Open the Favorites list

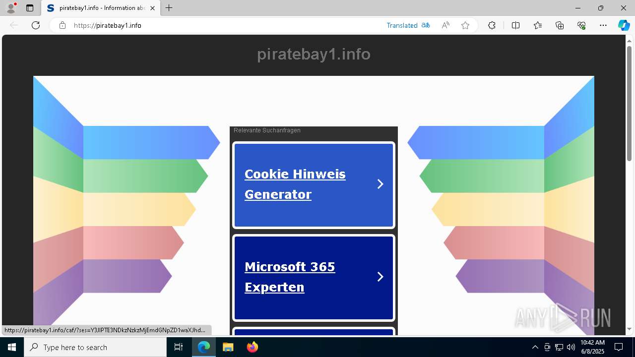pyautogui.click(x=538, y=25)
